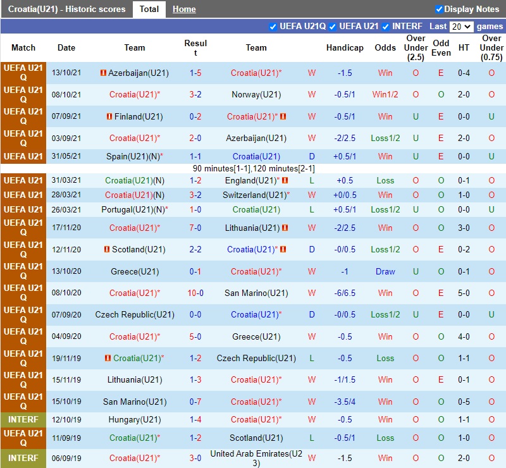
Task: Disable the UEFA U21 filter checkbox
Action: tap(333, 27)
